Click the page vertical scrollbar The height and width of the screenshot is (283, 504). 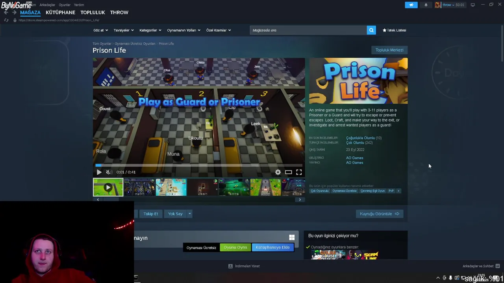tap(502, 43)
